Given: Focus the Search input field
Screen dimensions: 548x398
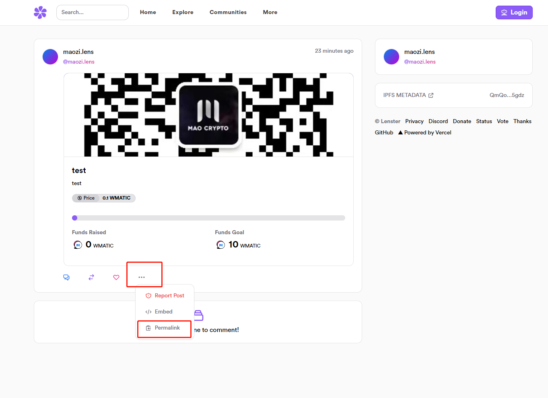Looking at the screenshot, I should (93, 12).
